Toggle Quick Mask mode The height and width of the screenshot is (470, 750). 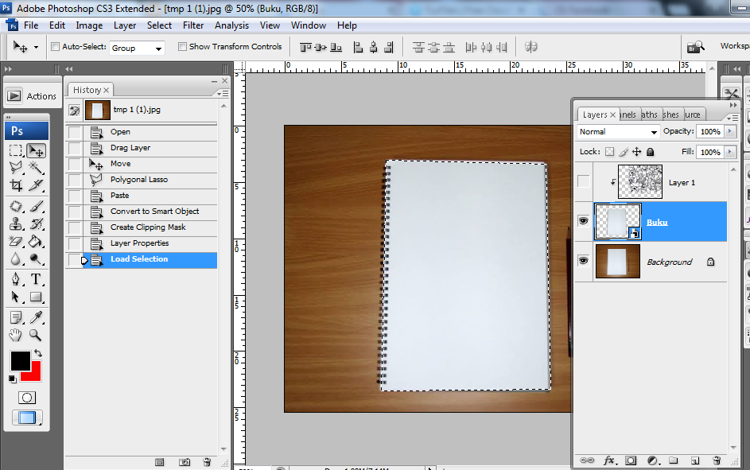click(27, 398)
